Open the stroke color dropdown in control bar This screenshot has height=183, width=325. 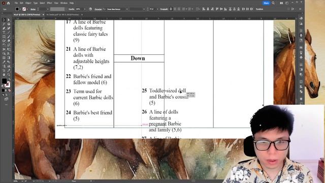[27, 9]
